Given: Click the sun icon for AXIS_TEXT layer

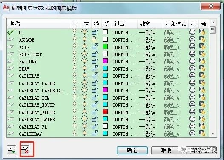Looking at the screenshot, I should [84, 54].
